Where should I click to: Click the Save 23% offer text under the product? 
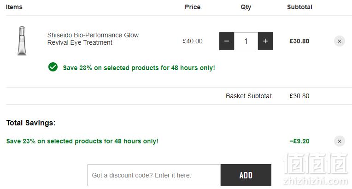point(139,68)
